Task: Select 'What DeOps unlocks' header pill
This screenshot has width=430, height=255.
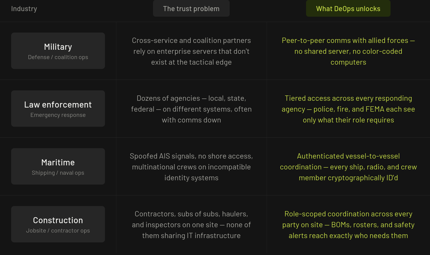Action: pyautogui.click(x=348, y=9)
